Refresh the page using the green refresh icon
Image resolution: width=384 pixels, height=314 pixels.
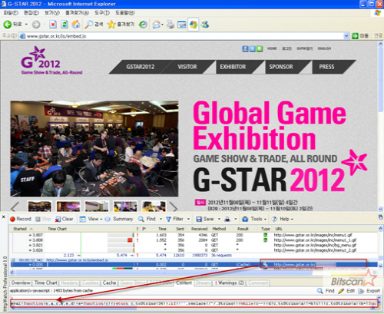[65, 25]
